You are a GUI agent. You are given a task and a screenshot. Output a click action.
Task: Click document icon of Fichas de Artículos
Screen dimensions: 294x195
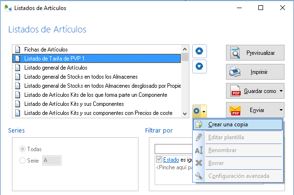(x=18, y=50)
